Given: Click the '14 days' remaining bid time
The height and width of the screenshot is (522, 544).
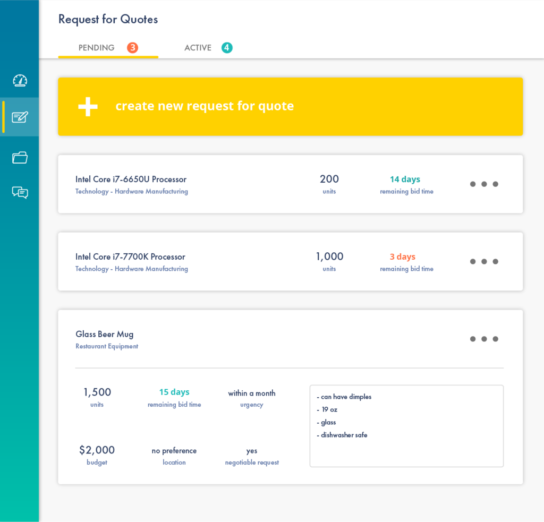Looking at the screenshot, I should 405,179.
